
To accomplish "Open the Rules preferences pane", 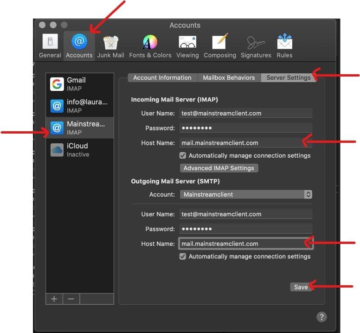I will point(284,46).
